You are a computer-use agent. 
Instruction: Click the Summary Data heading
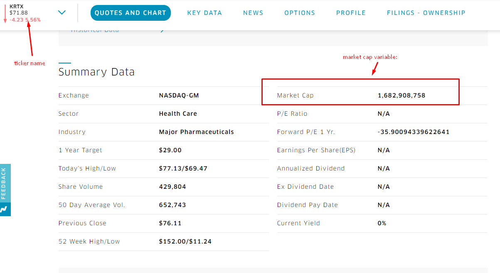click(96, 72)
